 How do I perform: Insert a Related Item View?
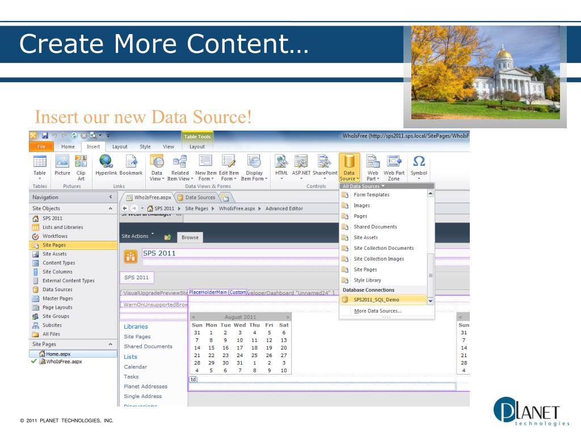180,167
